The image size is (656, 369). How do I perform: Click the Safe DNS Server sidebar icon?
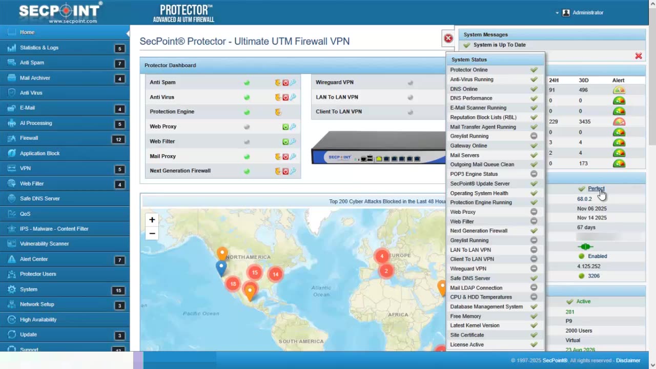pos(11,198)
